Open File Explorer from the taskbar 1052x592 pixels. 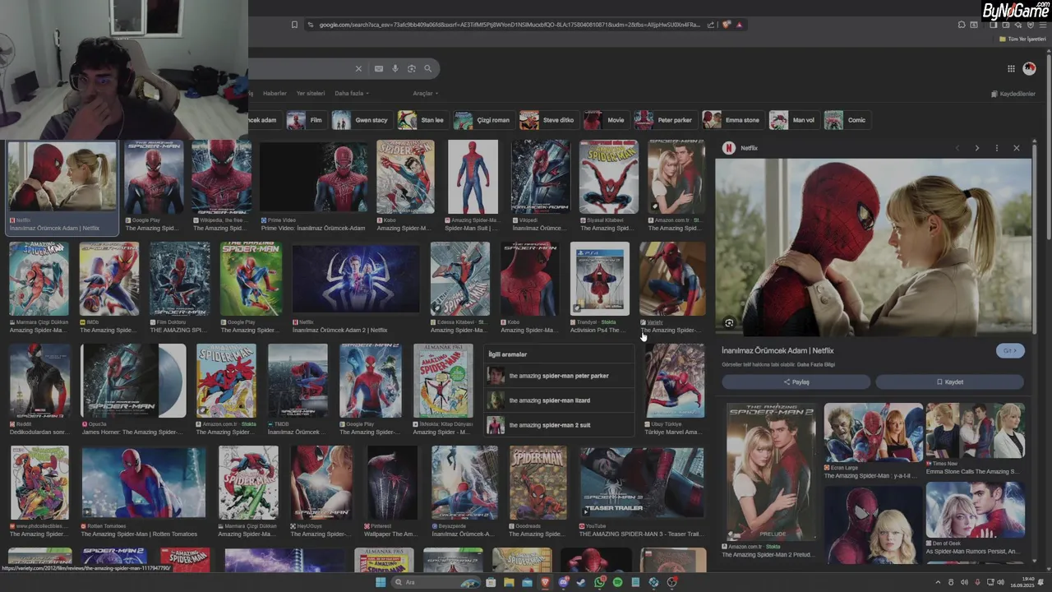coord(509,582)
